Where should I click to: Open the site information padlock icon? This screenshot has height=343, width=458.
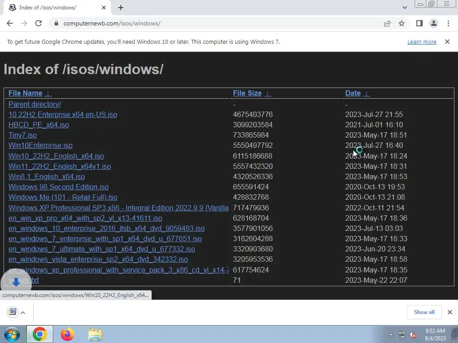click(x=56, y=23)
